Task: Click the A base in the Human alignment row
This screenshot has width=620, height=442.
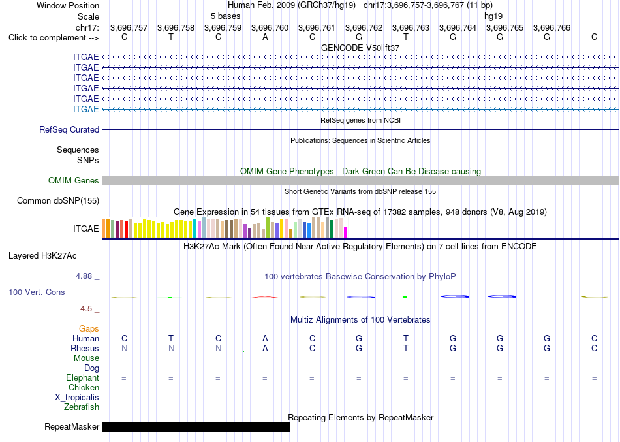Action: tap(265, 338)
